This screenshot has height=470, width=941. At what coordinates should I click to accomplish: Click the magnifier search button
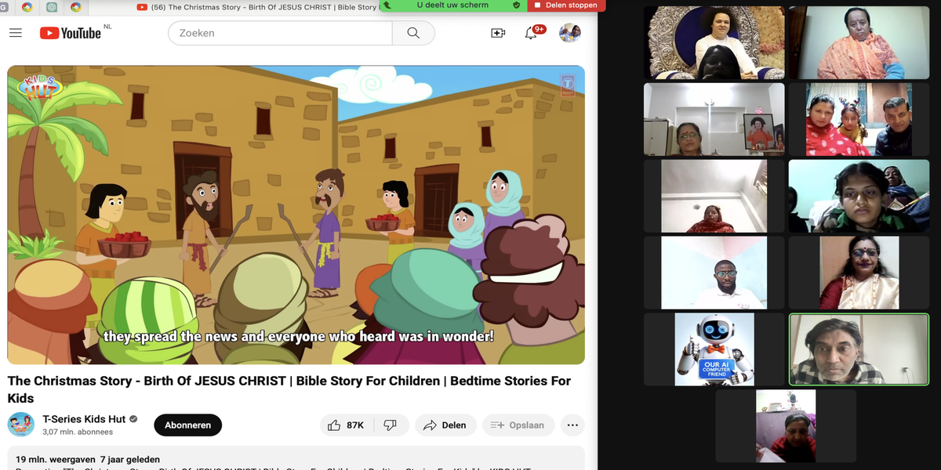pyautogui.click(x=413, y=33)
